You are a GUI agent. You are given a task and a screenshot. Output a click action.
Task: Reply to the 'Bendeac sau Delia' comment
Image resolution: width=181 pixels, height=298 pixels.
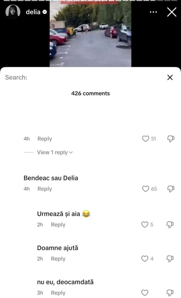pos(44,189)
